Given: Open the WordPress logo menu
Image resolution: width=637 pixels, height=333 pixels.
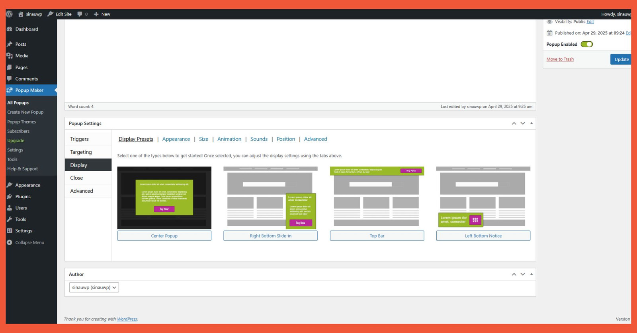Looking at the screenshot, I should tap(9, 14).
